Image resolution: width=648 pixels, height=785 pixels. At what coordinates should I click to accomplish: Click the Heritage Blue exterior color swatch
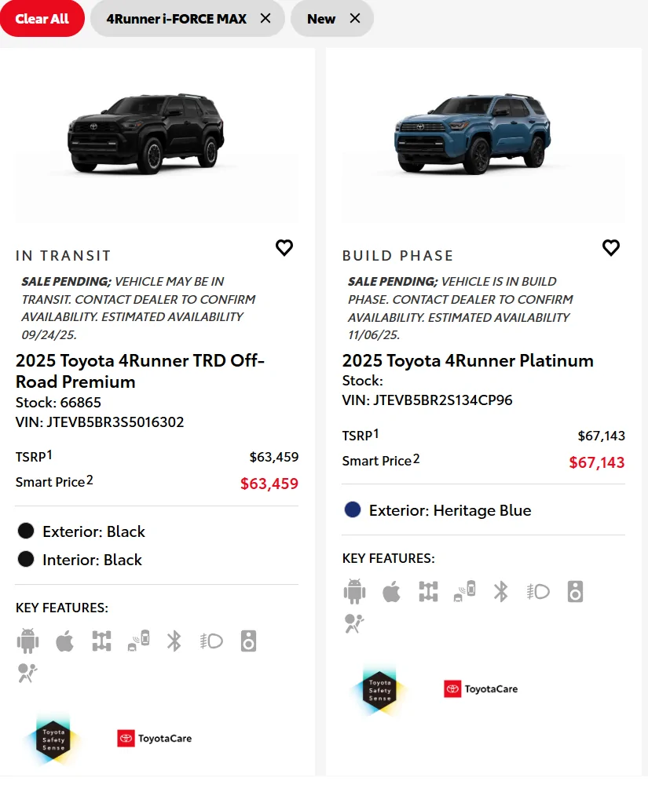353,510
